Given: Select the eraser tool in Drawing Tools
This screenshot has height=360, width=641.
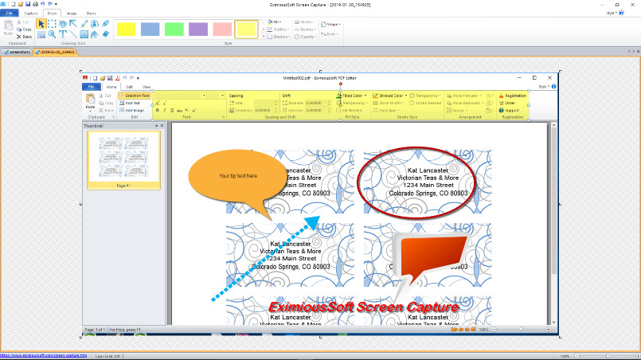Looking at the screenshot, I should pyautogui.click(x=105, y=34).
